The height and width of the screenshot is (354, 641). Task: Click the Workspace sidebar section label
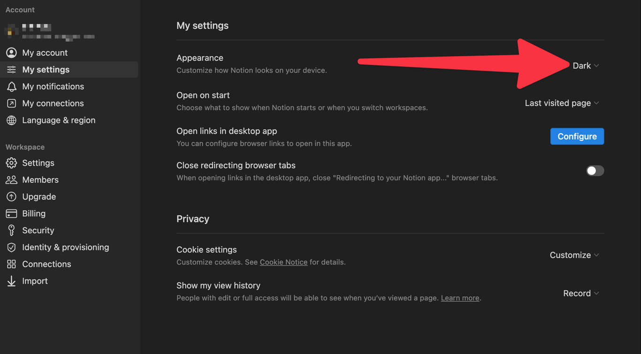click(x=25, y=147)
